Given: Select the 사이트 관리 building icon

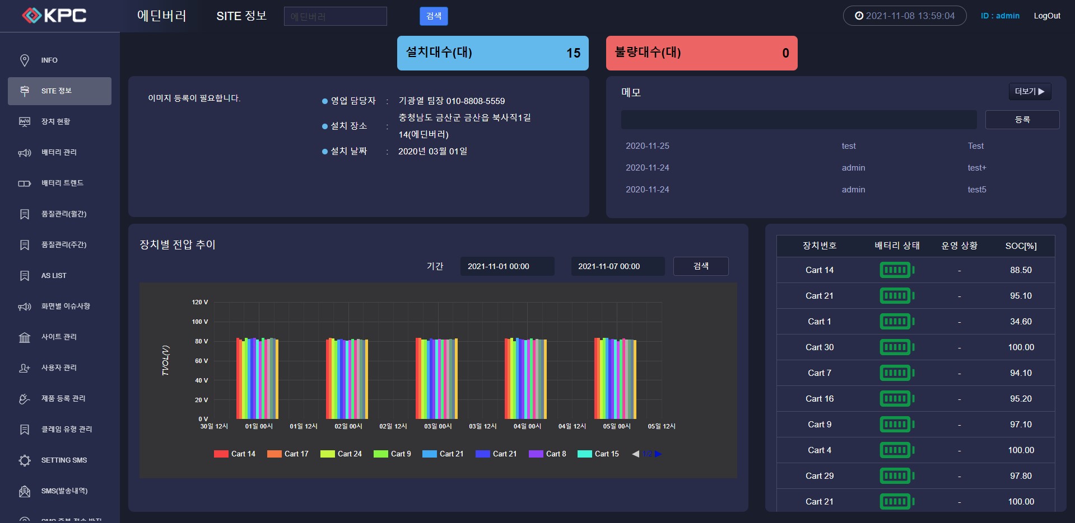Looking at the screenshot, I should coord(25,337).
